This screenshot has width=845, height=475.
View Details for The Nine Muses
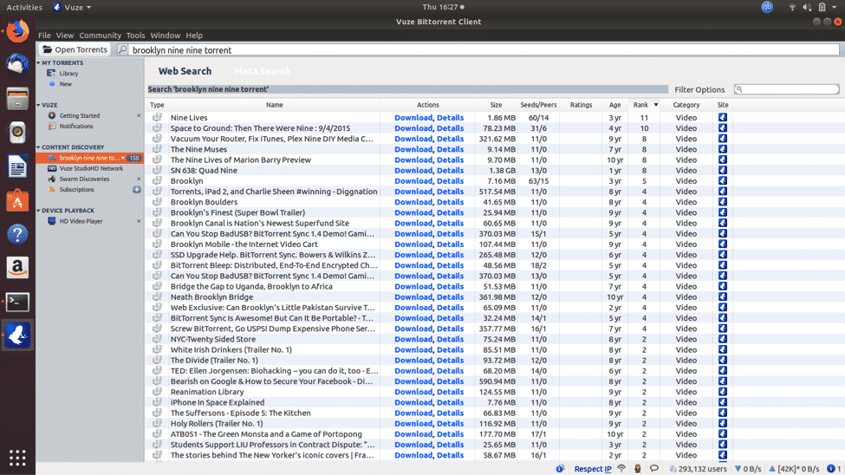[450, 149]
